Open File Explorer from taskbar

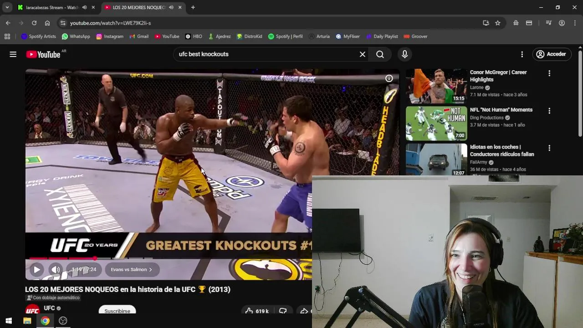27,321
